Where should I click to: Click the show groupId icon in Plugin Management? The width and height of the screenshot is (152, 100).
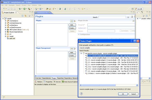[x=72, y=49]
